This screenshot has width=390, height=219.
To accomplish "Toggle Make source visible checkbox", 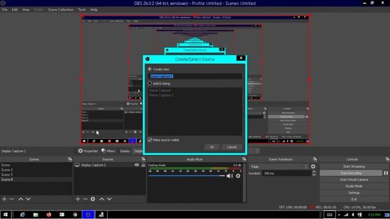I will point(150,140).
